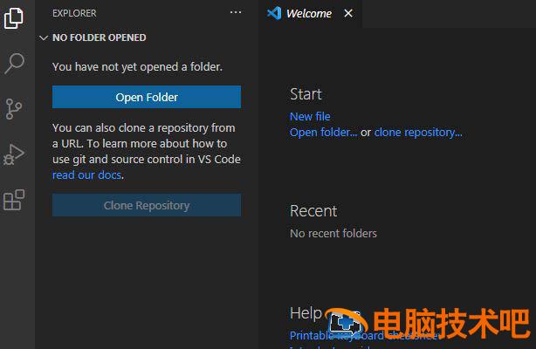The height and width of the screenshot is (349, 536).
Task: Click the Open folder... link under Start
Action: click(323, 133)
